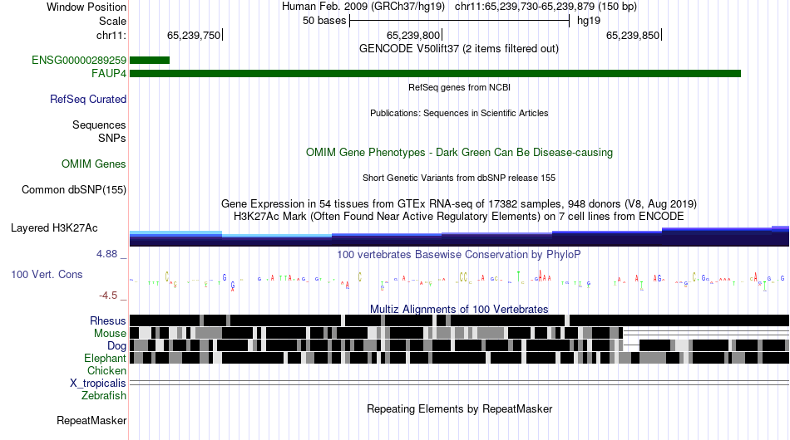The width and height of the screenshot is (790, 440).
Task: Open RefSeq Curated track settings label
Action: click(x=88, y=99)
